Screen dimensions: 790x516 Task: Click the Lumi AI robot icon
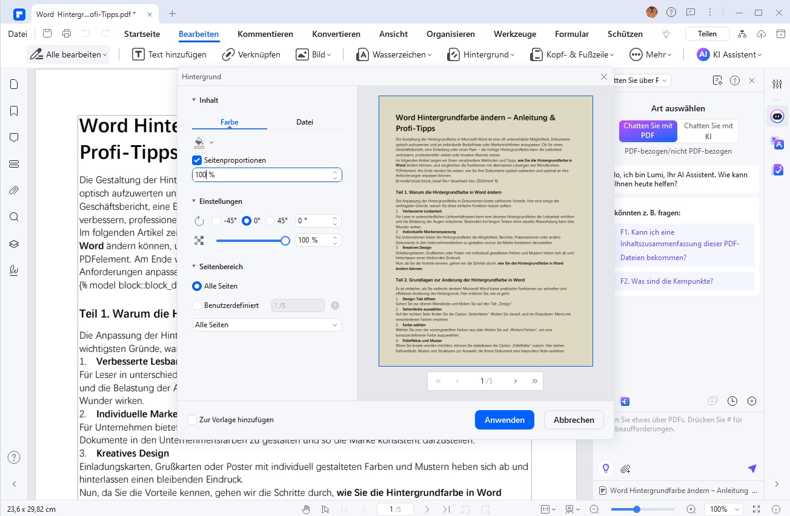(777, 116)
